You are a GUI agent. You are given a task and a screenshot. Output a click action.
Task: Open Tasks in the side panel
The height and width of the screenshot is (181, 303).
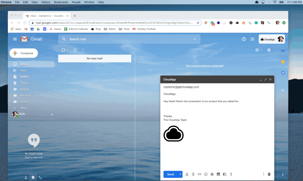283,73
